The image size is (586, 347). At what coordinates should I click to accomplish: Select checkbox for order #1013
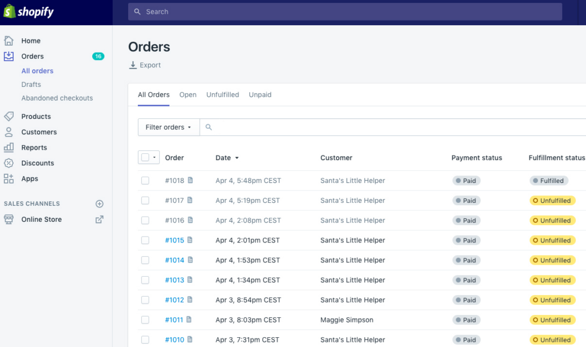[145, 280]
